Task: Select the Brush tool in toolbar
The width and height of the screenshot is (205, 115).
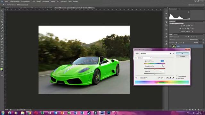Action: point(2,31)
